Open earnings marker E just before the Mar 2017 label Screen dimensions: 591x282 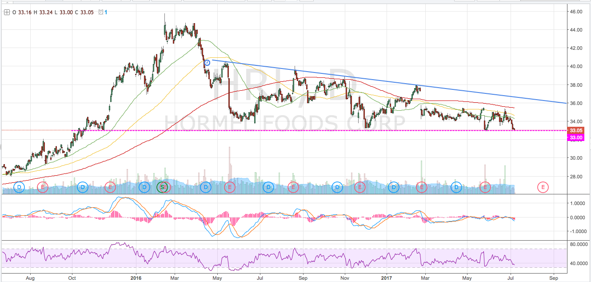pos(421,187)
